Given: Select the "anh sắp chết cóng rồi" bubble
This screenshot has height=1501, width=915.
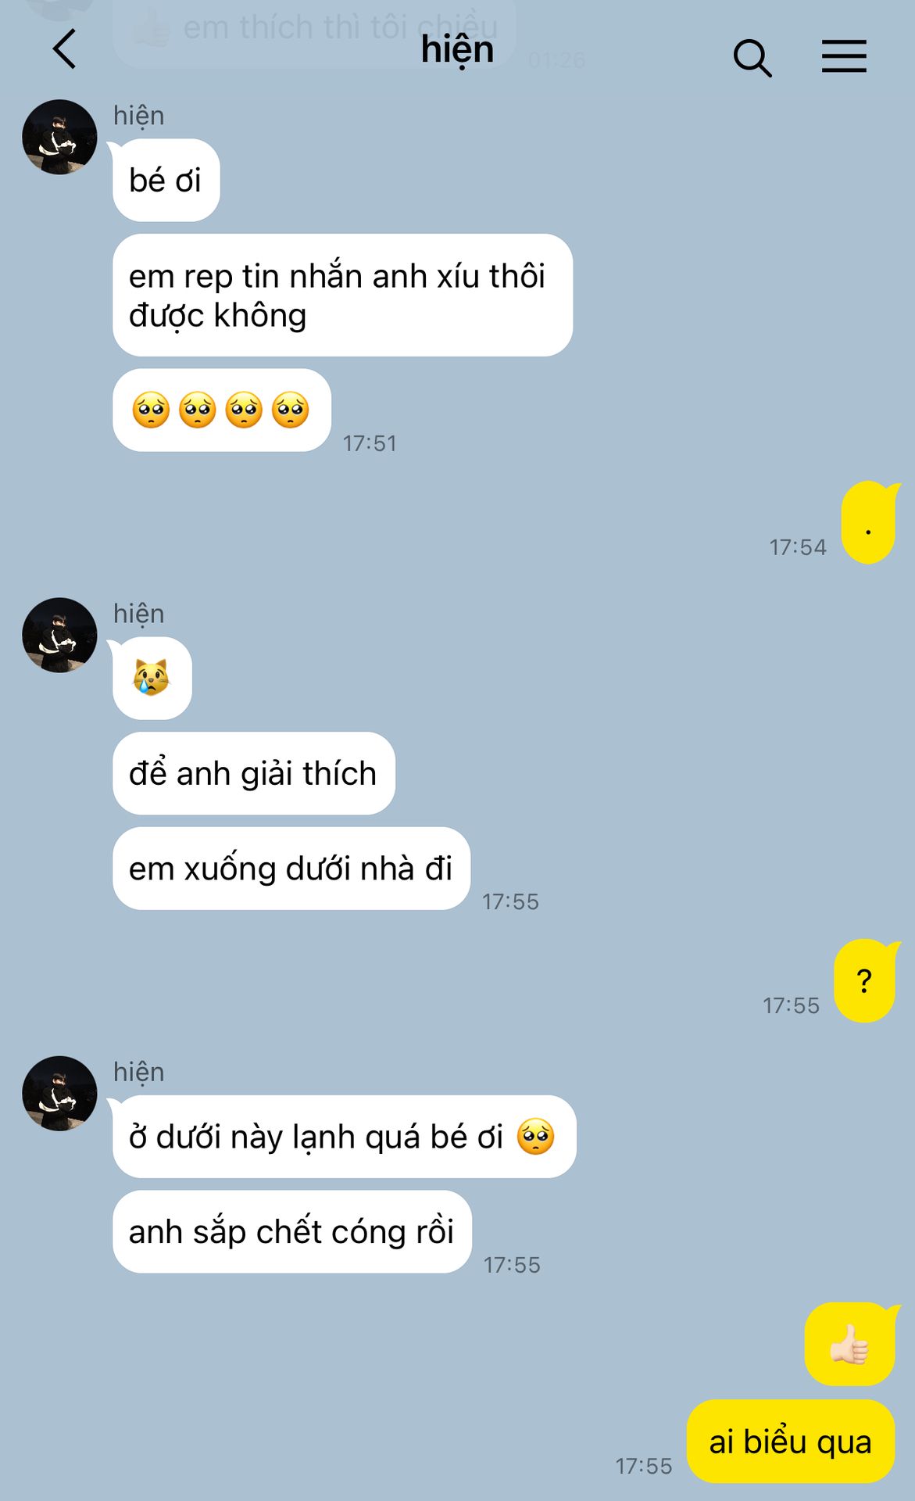Looking at the screenshot, I should coord(291,1231).
